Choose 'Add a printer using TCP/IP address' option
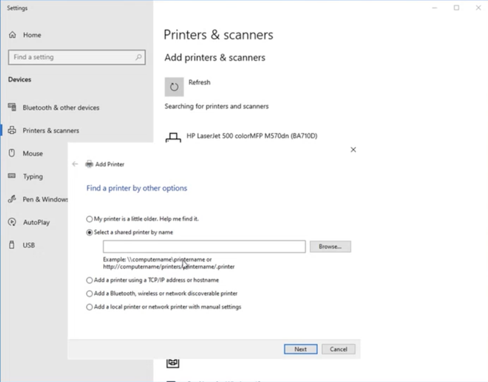The height and width of the screenshot is (382, 488). tap(90, 280)
